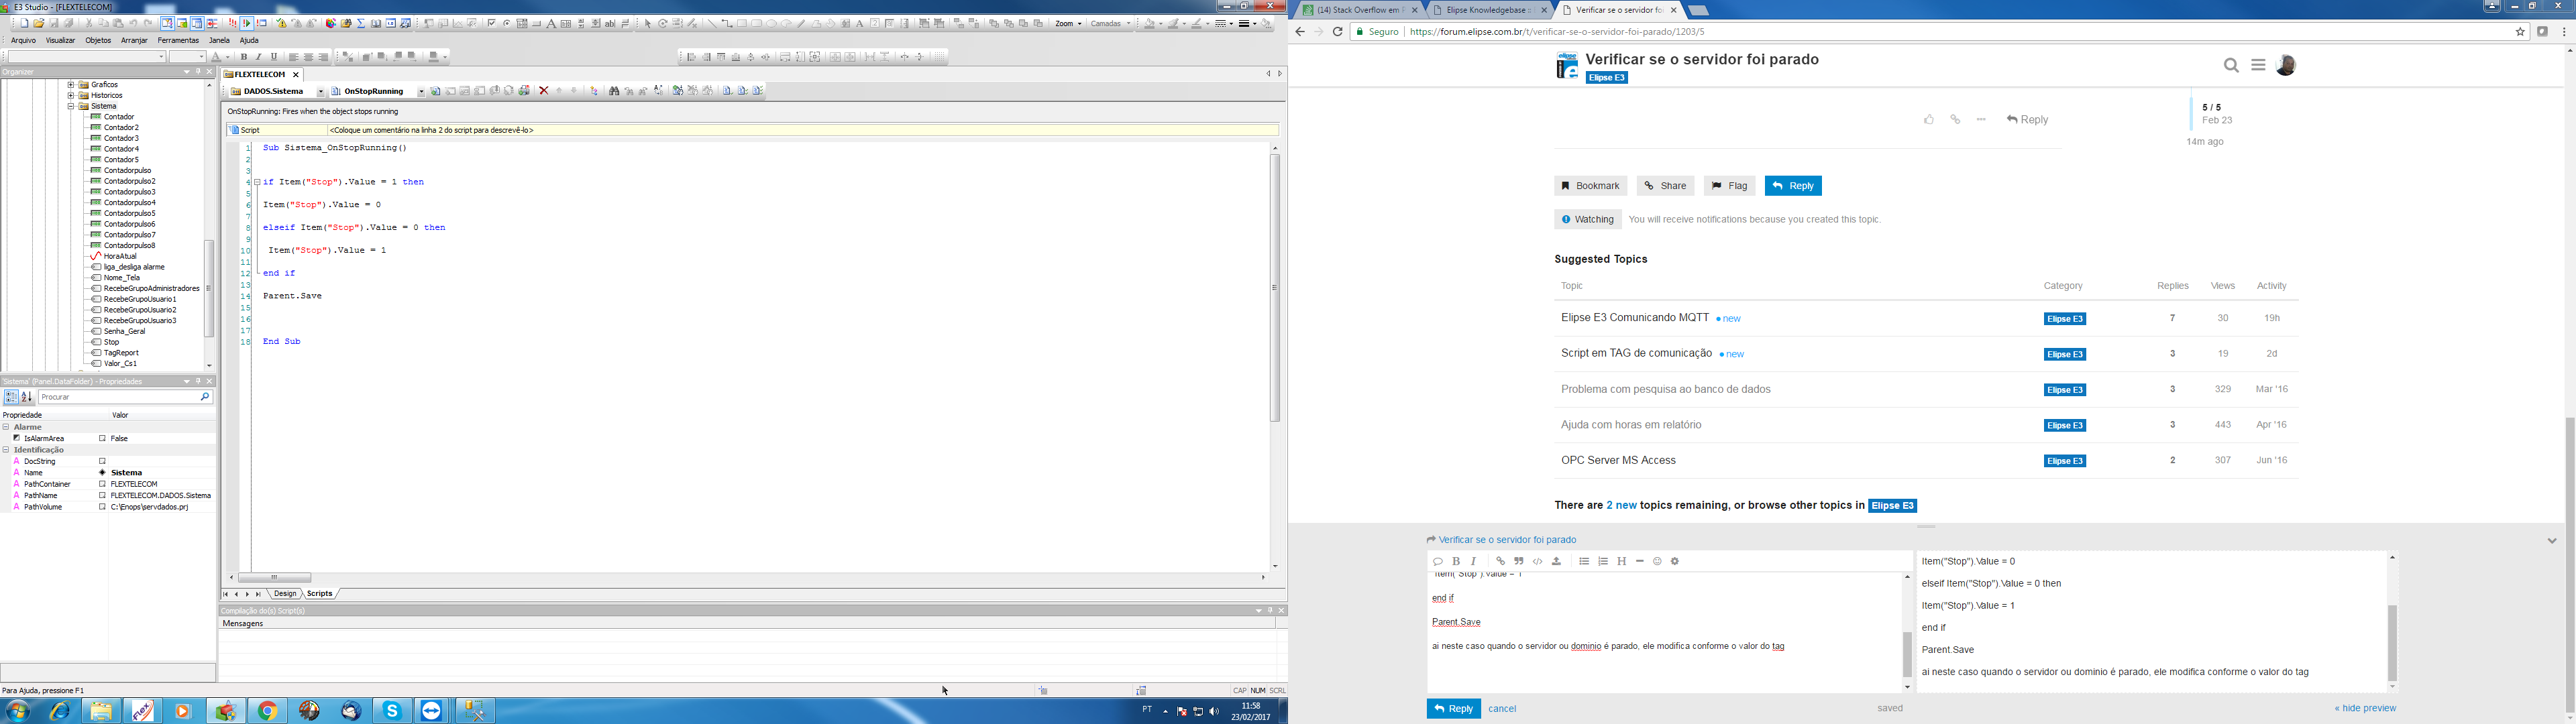Click the Share button under the post
Screen dimensions: 2576x724
(x=1665, y=186)
